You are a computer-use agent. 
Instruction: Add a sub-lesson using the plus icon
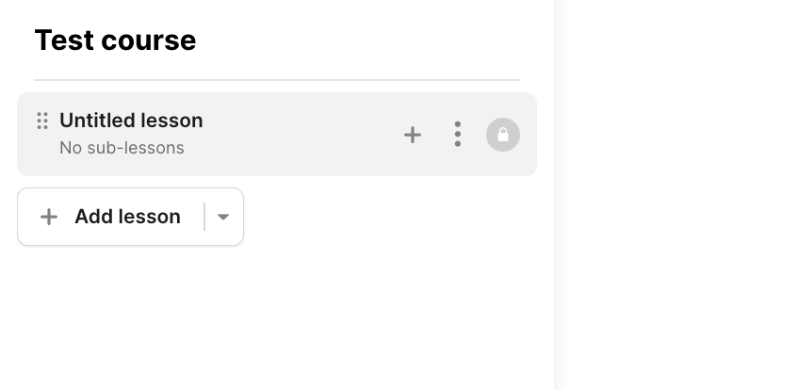413,135
